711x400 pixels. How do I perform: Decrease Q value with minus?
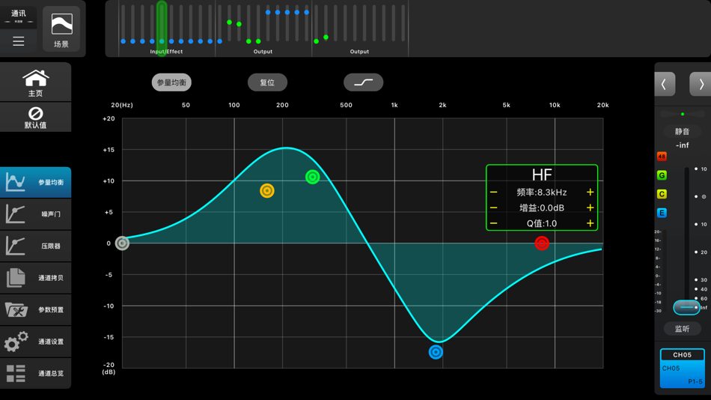tap(494, 223)
